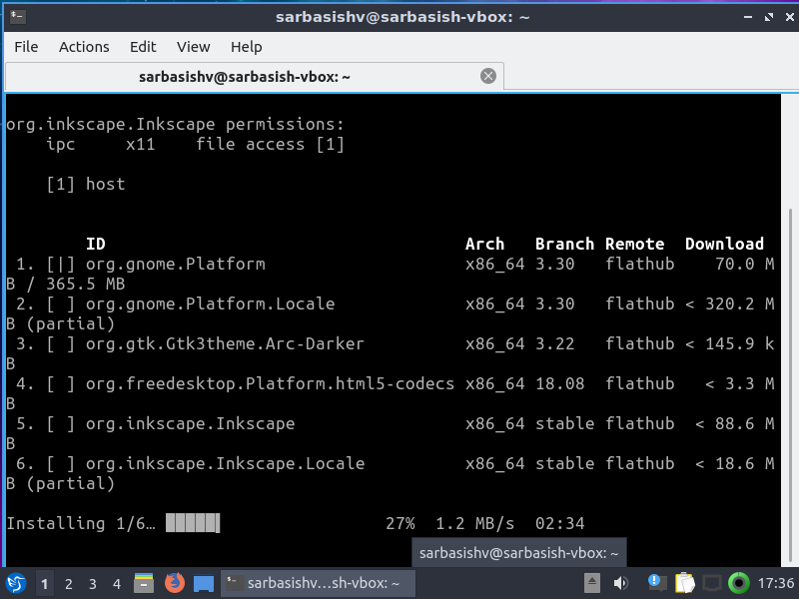Click the removable media eject tray icon
799x599 pixels.
point(591,583)
